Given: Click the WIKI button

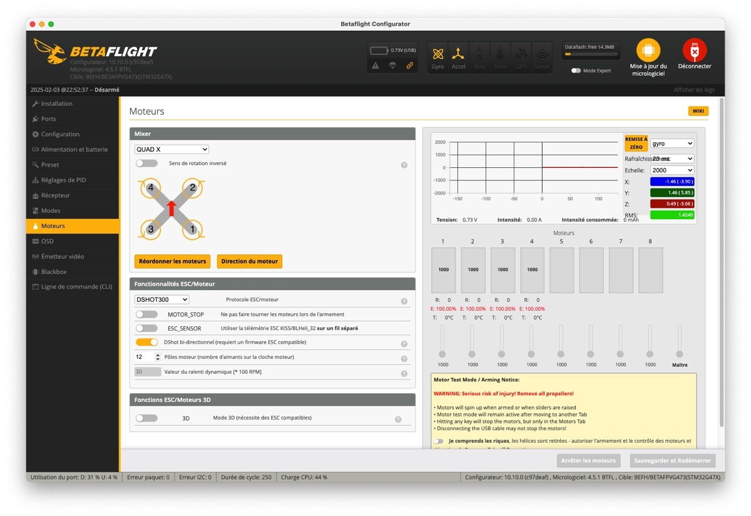Looking at the screenshot, I should tap(698, 111).
